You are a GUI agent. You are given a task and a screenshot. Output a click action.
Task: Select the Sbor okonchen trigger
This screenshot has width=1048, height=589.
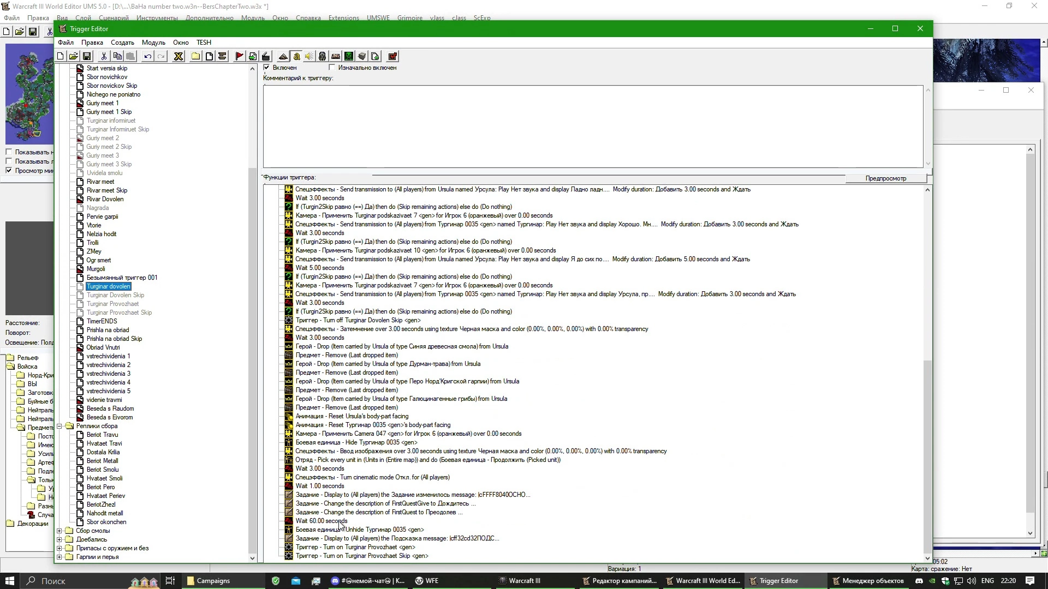coord(106,522)
